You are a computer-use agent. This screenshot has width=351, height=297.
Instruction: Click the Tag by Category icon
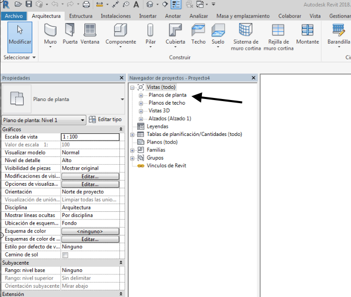[x=126, y=4]
